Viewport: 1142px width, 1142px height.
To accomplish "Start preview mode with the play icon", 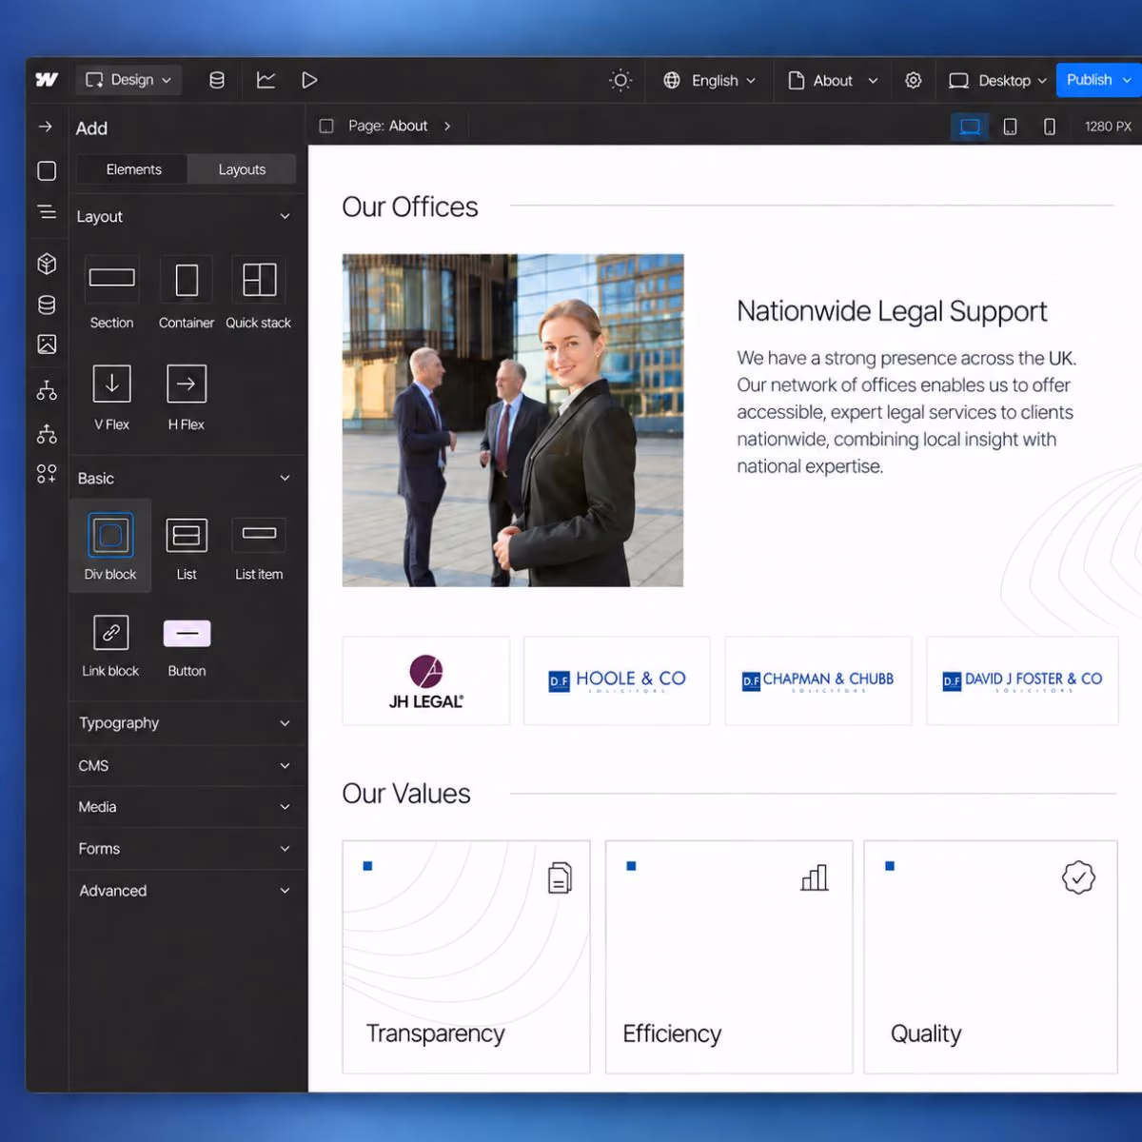I will click(x=309, y=80).
